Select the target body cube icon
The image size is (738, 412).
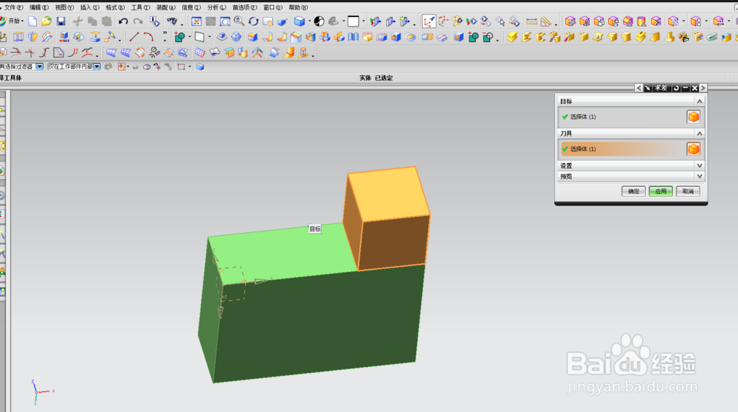693,117
